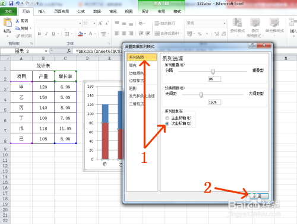Open the merge cells dropdown arrow

click(x=181, y=33)
